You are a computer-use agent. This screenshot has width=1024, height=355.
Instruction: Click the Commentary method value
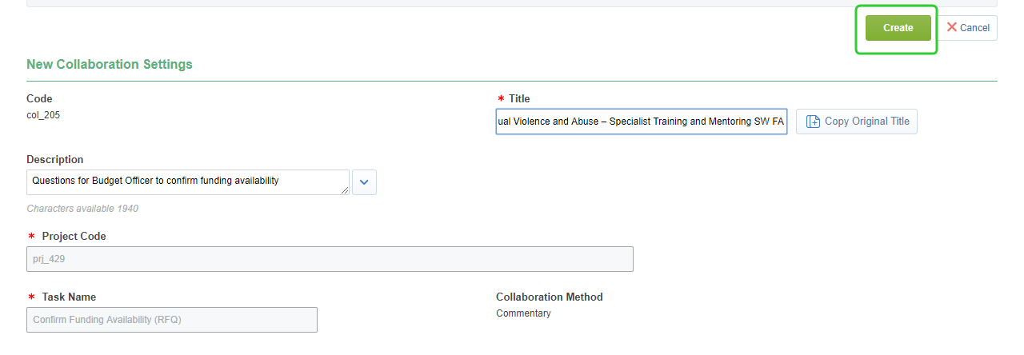pos(523,313)
